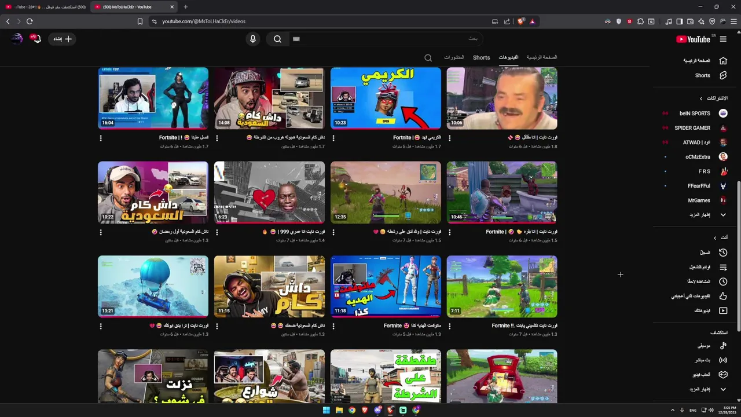Click the إنشاء create button
This screenshot has width=741, height=417.
[x=63, y=39]
